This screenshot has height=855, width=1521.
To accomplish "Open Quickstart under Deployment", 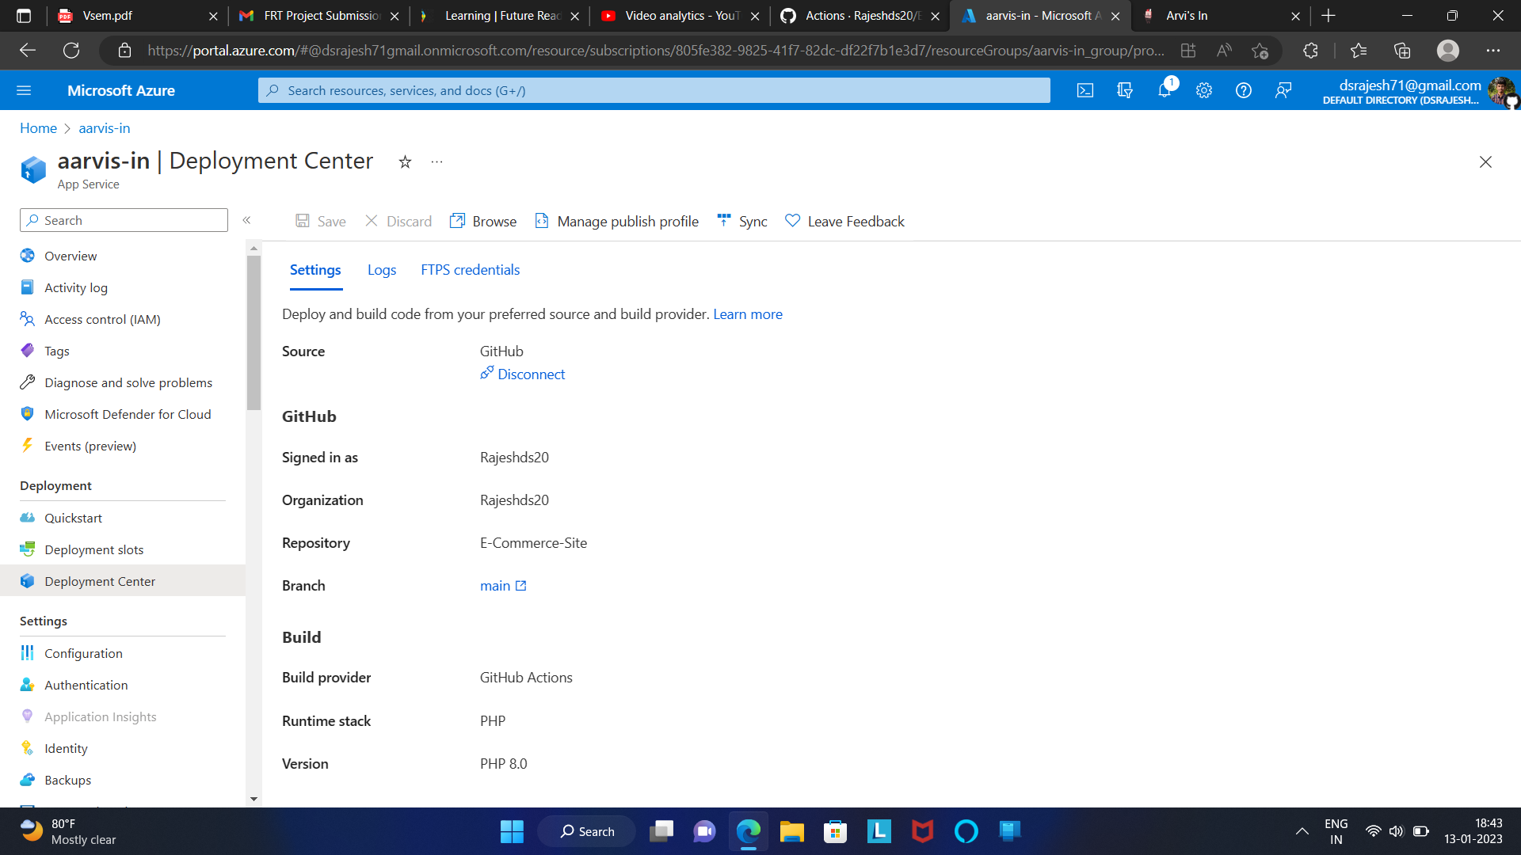I will [73, 518].
